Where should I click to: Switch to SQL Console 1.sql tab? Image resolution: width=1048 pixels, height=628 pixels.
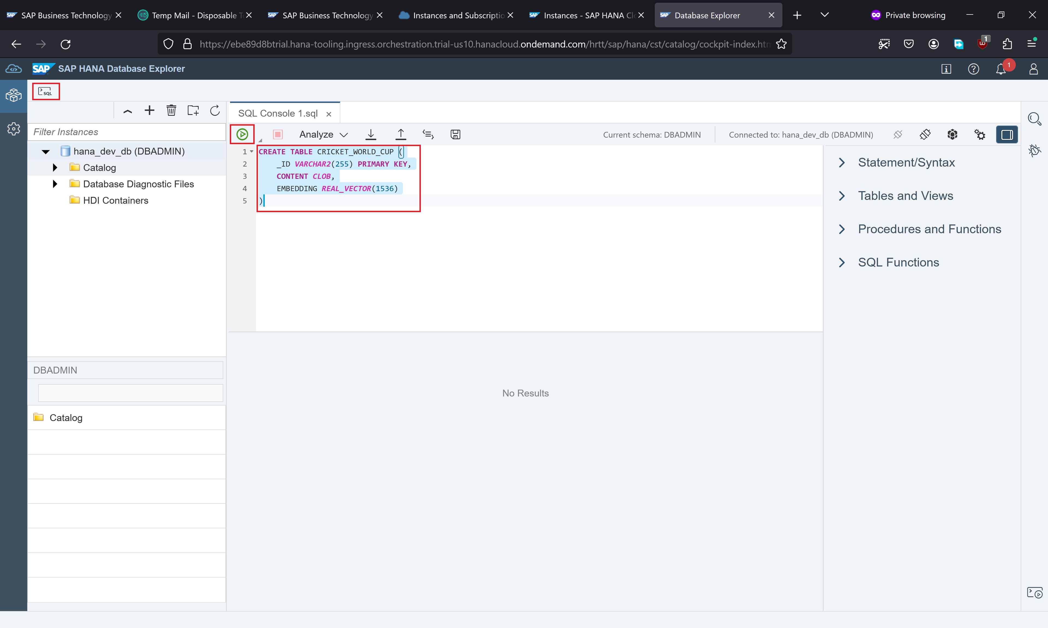click(278, 113)
